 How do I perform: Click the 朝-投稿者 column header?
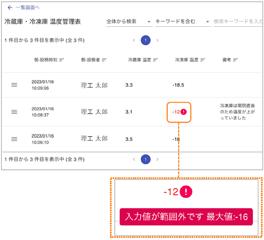(90, 60)
